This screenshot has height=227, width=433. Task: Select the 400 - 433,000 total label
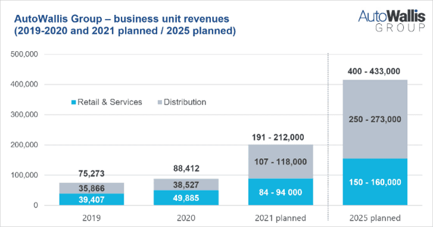click(x=374, y=71)
